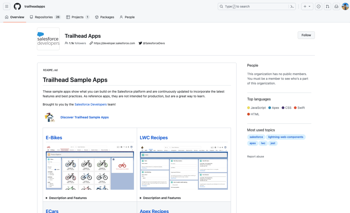Click the JavaScript language entry
The width and height of the screenshot is (350, 213).
[256, 108]
